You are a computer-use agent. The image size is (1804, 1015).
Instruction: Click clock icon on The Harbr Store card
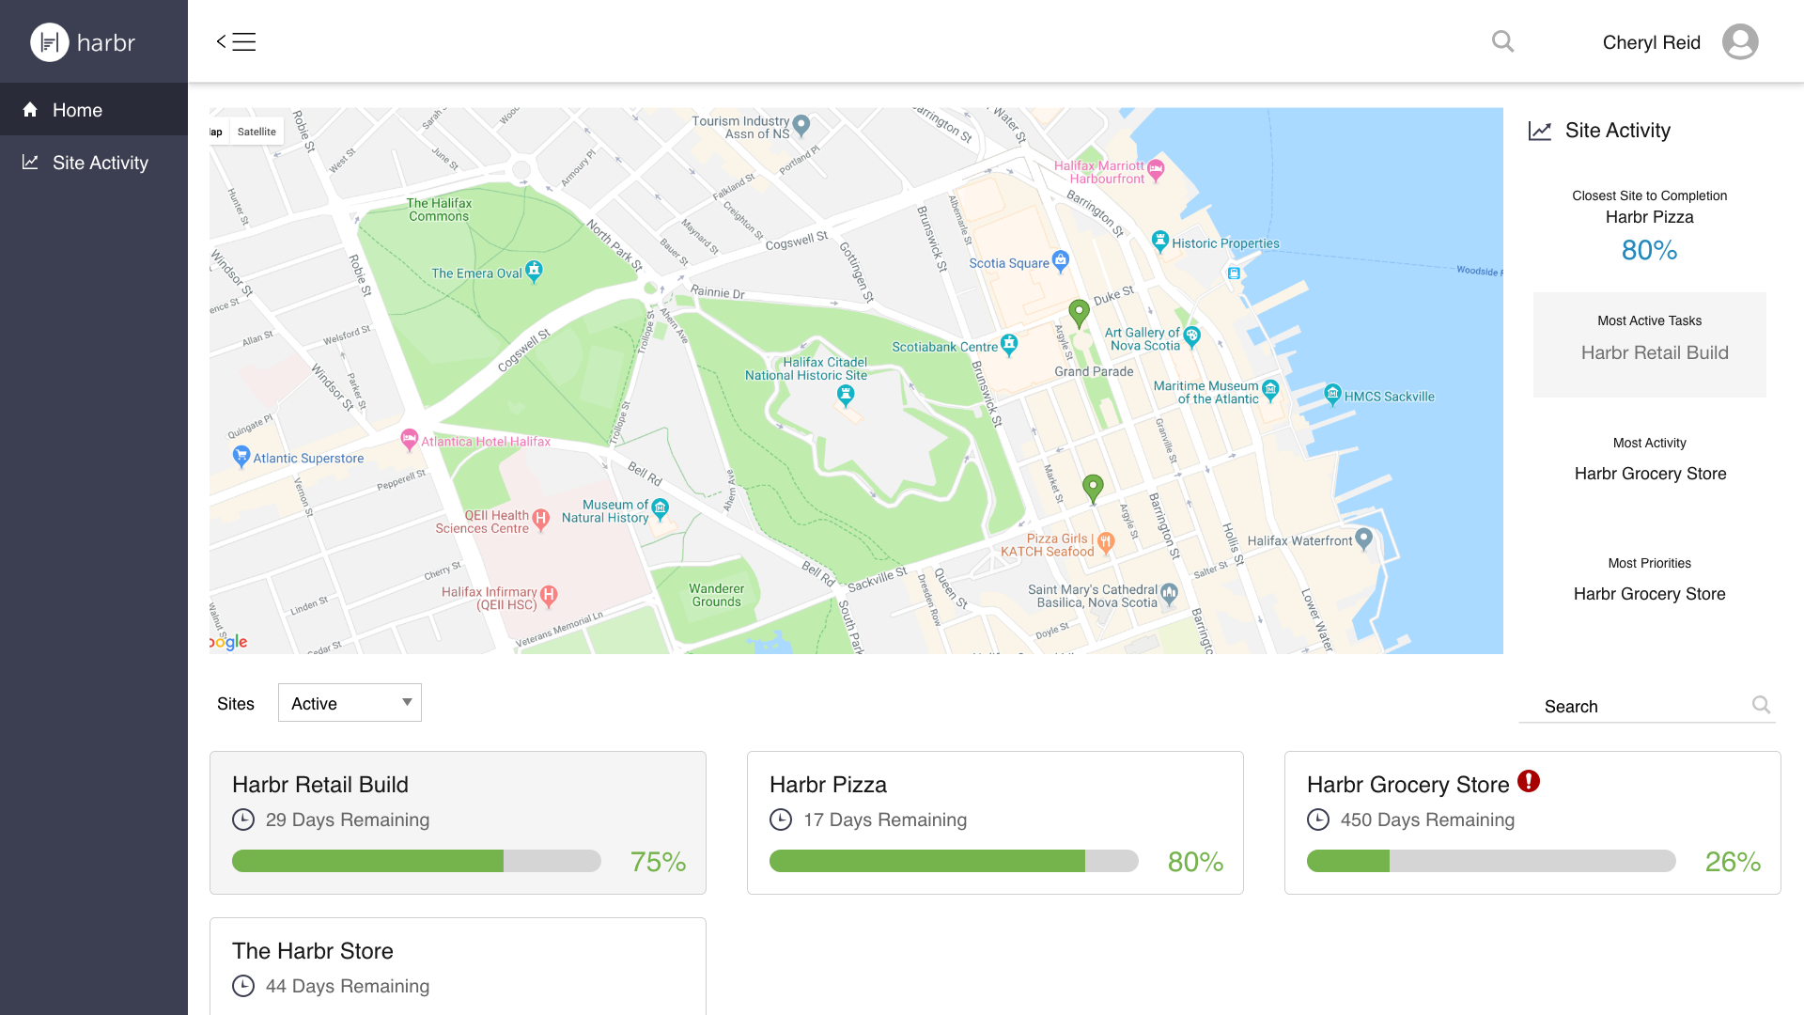pos(243,986)
